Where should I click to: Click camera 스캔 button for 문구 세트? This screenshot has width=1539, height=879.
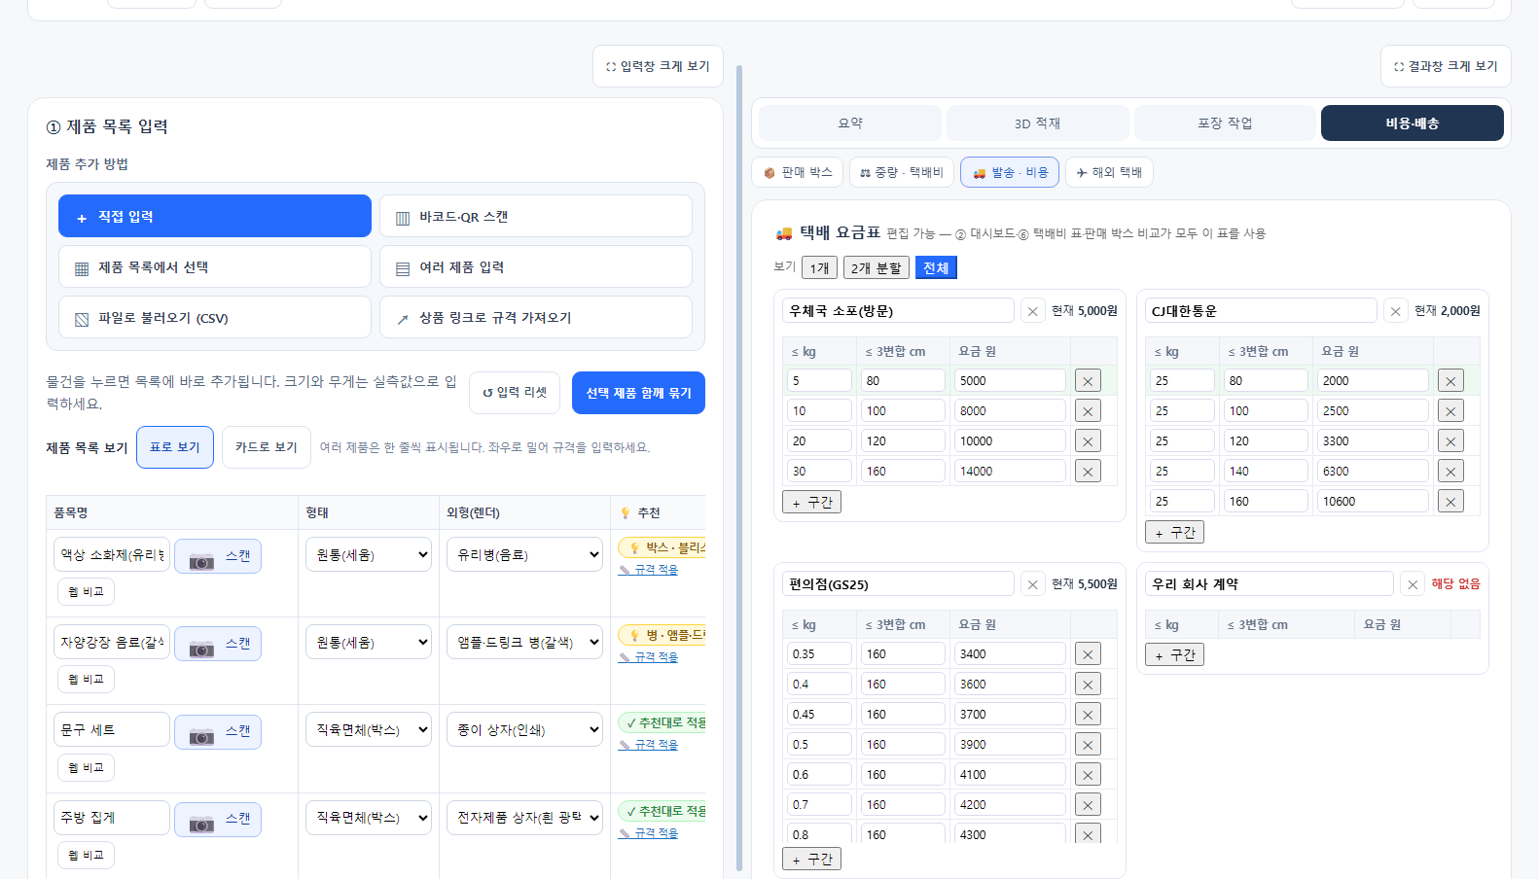coord(218,731)
